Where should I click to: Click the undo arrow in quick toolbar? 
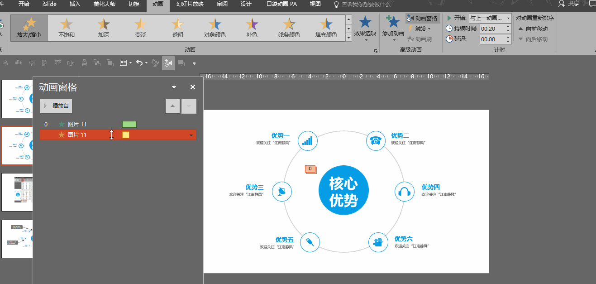140,63
